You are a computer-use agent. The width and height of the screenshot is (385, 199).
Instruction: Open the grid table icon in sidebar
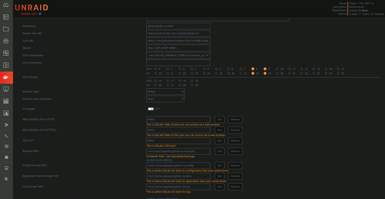[6, 101]
